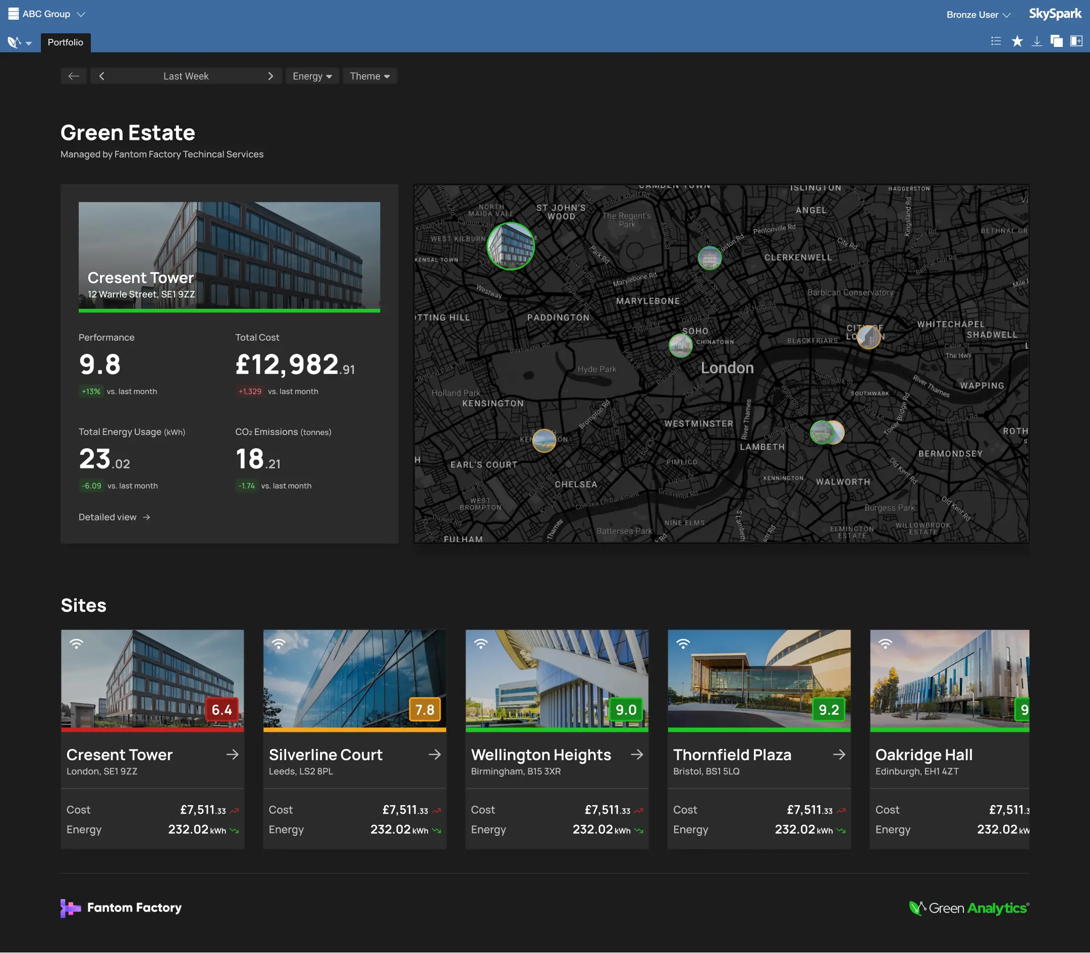The height and width of the screenshot is (953, 1090).
Task: Open the ABC Group selector menu
Action: (81, 14)
